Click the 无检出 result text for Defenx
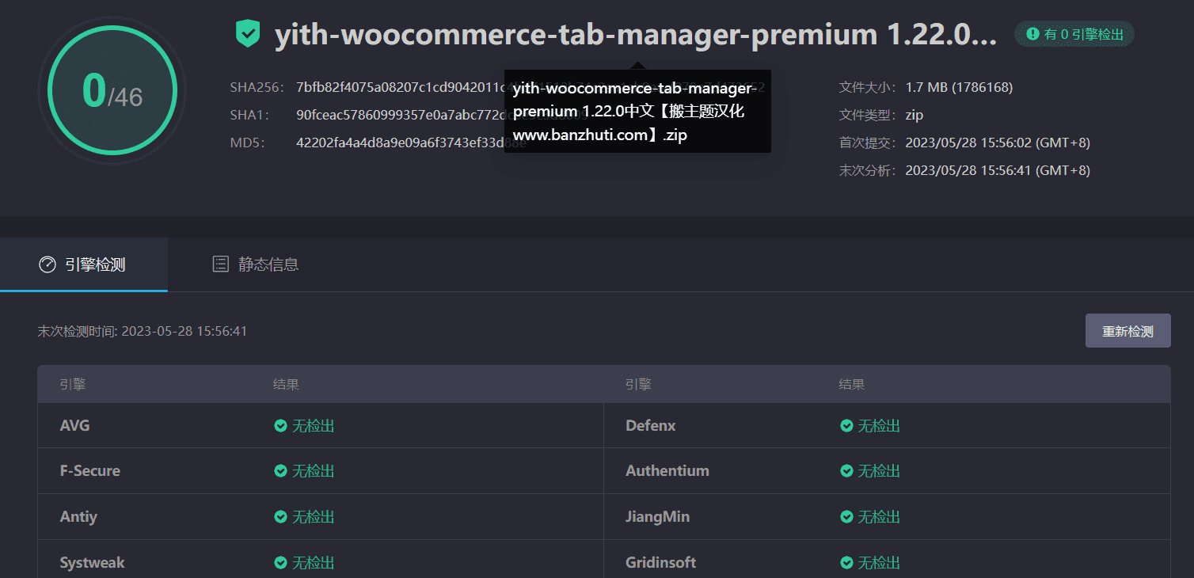The height and width of the screenshot is (578, 1194). pos(880,426)
